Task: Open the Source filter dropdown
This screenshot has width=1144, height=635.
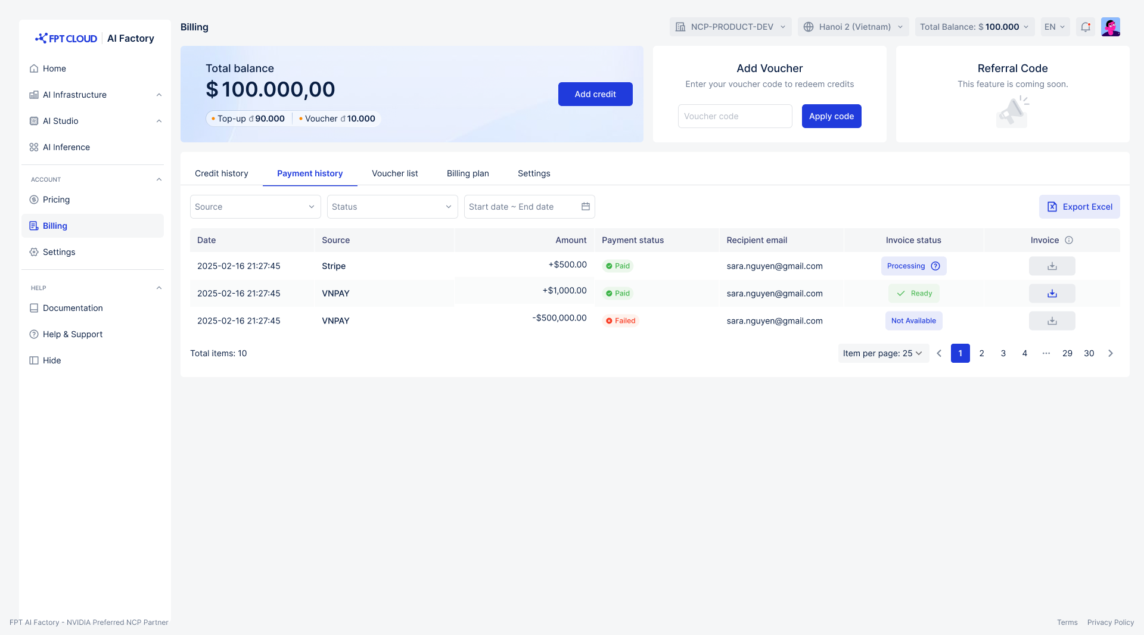Action: pos(255,207)
